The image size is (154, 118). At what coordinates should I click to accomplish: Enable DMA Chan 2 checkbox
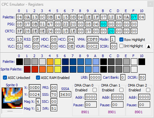pos(148,90)
